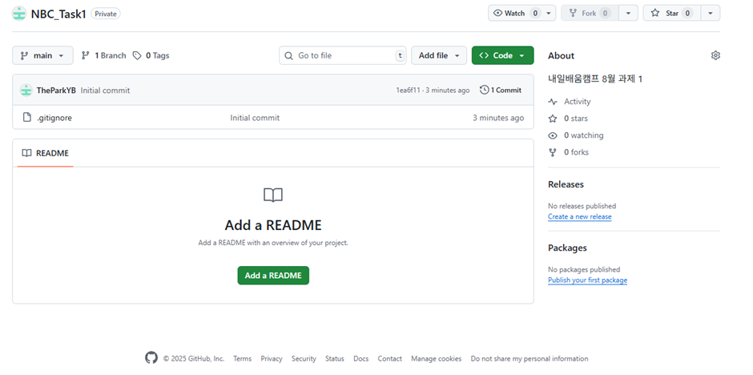Click the file icon beside .gitignore
Image resolution: width=753 pixels, height=375 pixels.
pyautogui.click(x=27, y=117)
